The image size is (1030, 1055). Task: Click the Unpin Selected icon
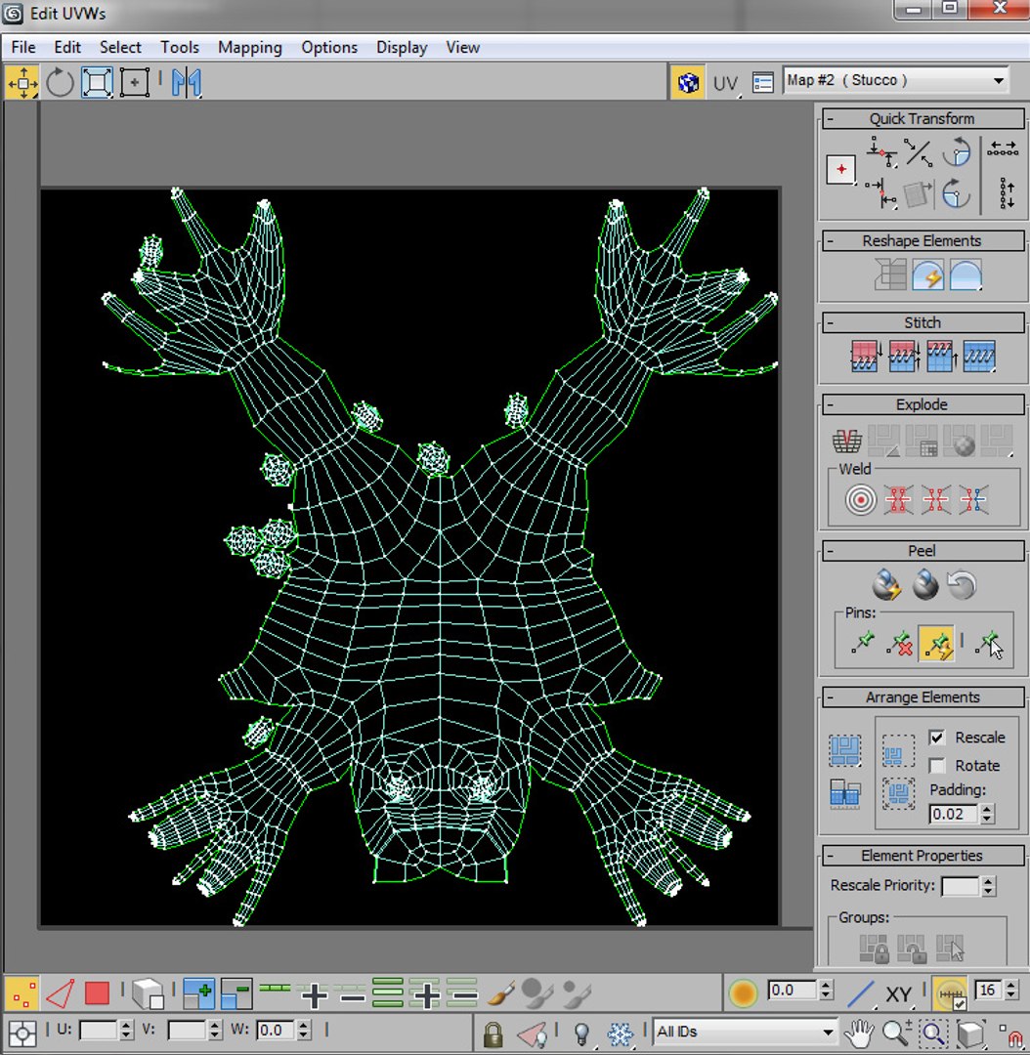pyautogui.click(x=900, y=643)
